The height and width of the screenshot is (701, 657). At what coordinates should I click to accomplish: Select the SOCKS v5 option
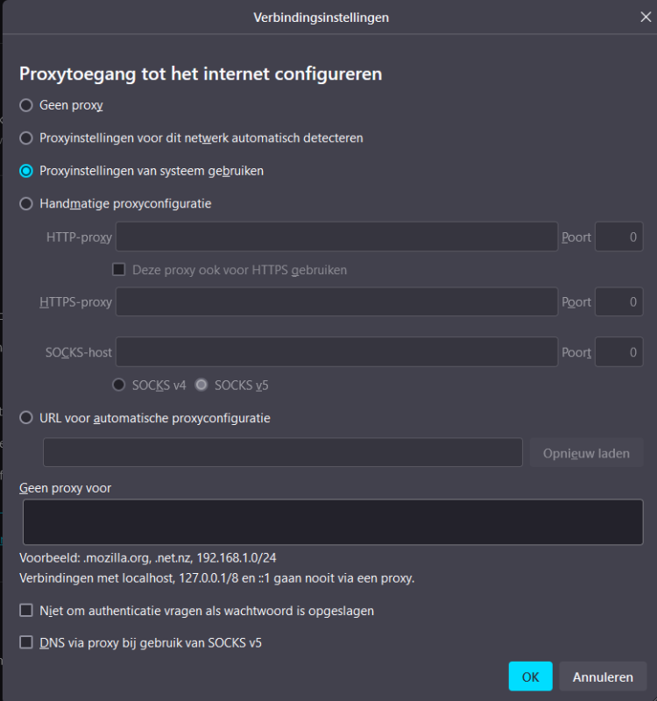tap(201, 385)
